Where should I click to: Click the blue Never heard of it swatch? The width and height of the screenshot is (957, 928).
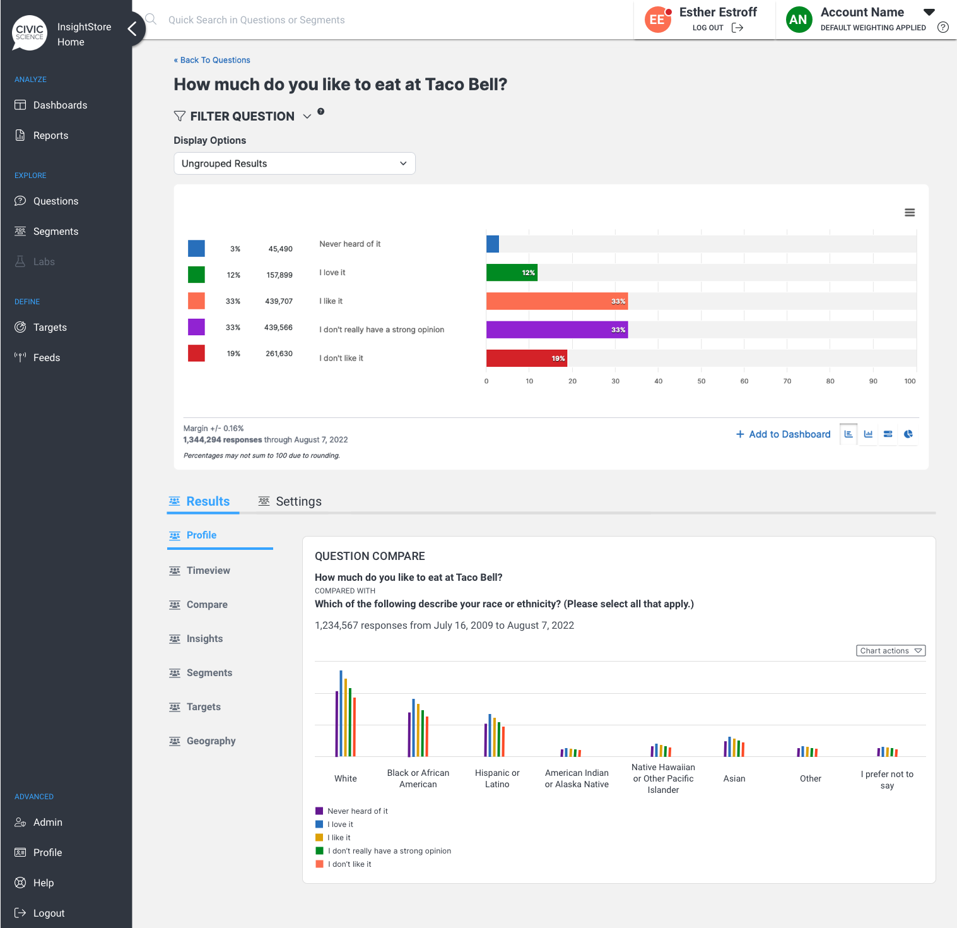[196, 248]
